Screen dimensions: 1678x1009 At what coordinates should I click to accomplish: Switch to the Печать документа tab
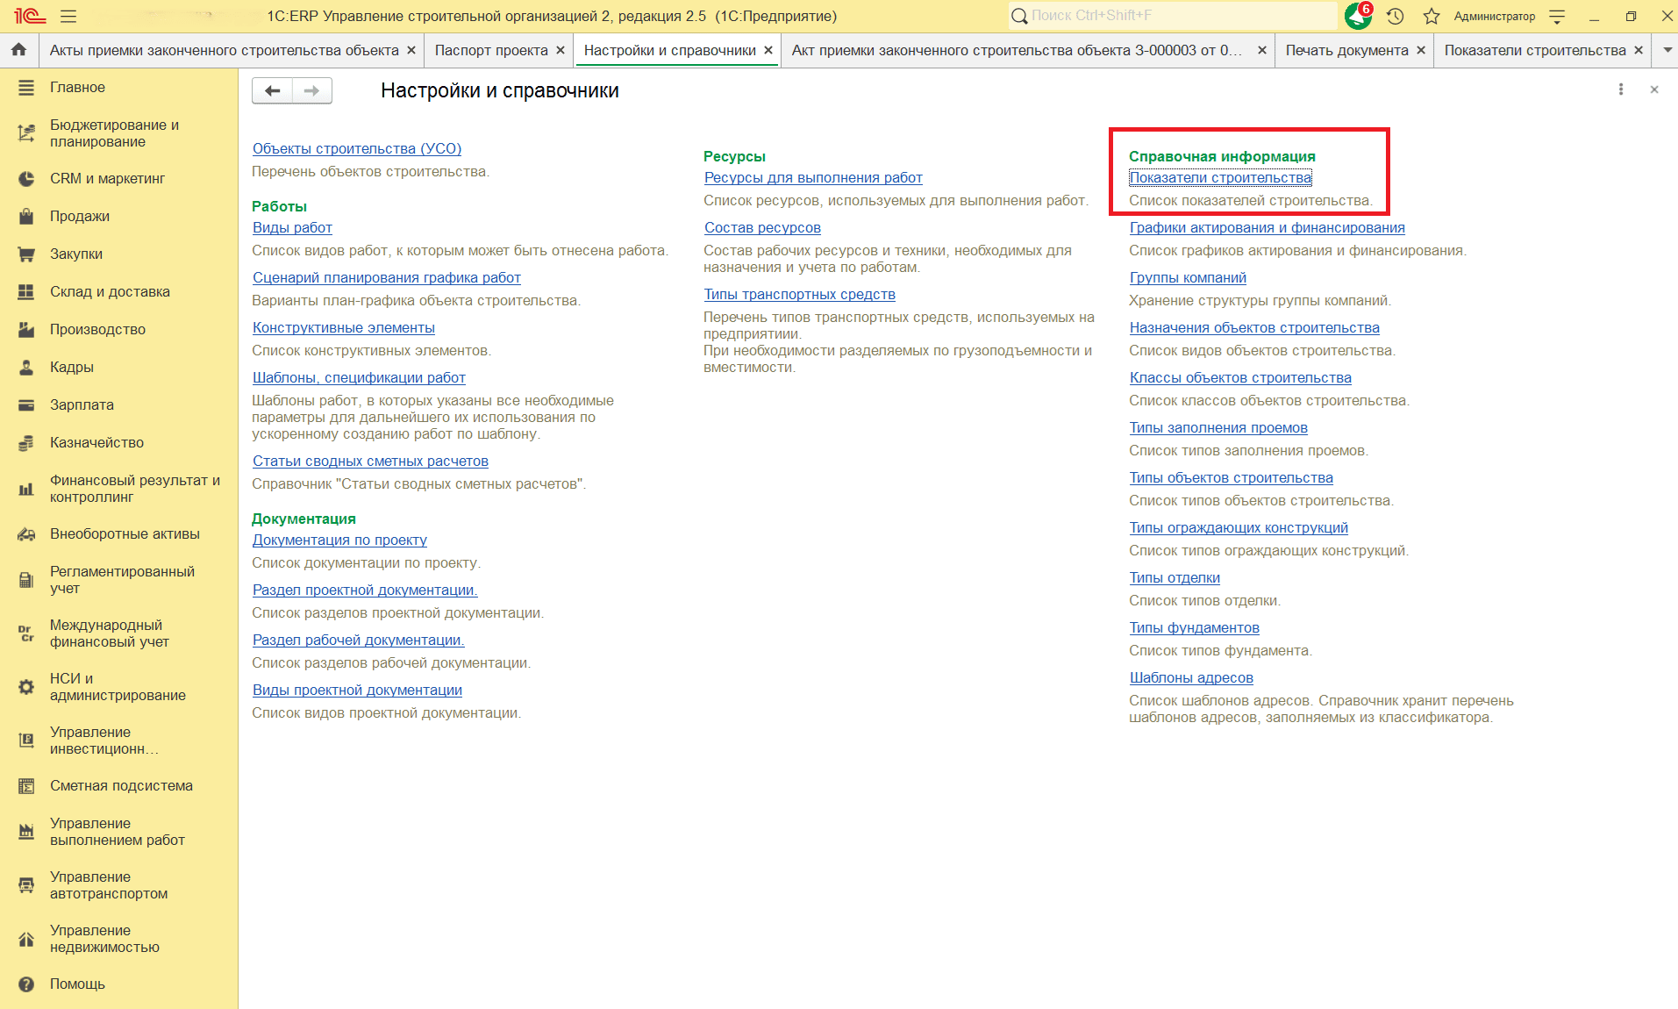1346,50
